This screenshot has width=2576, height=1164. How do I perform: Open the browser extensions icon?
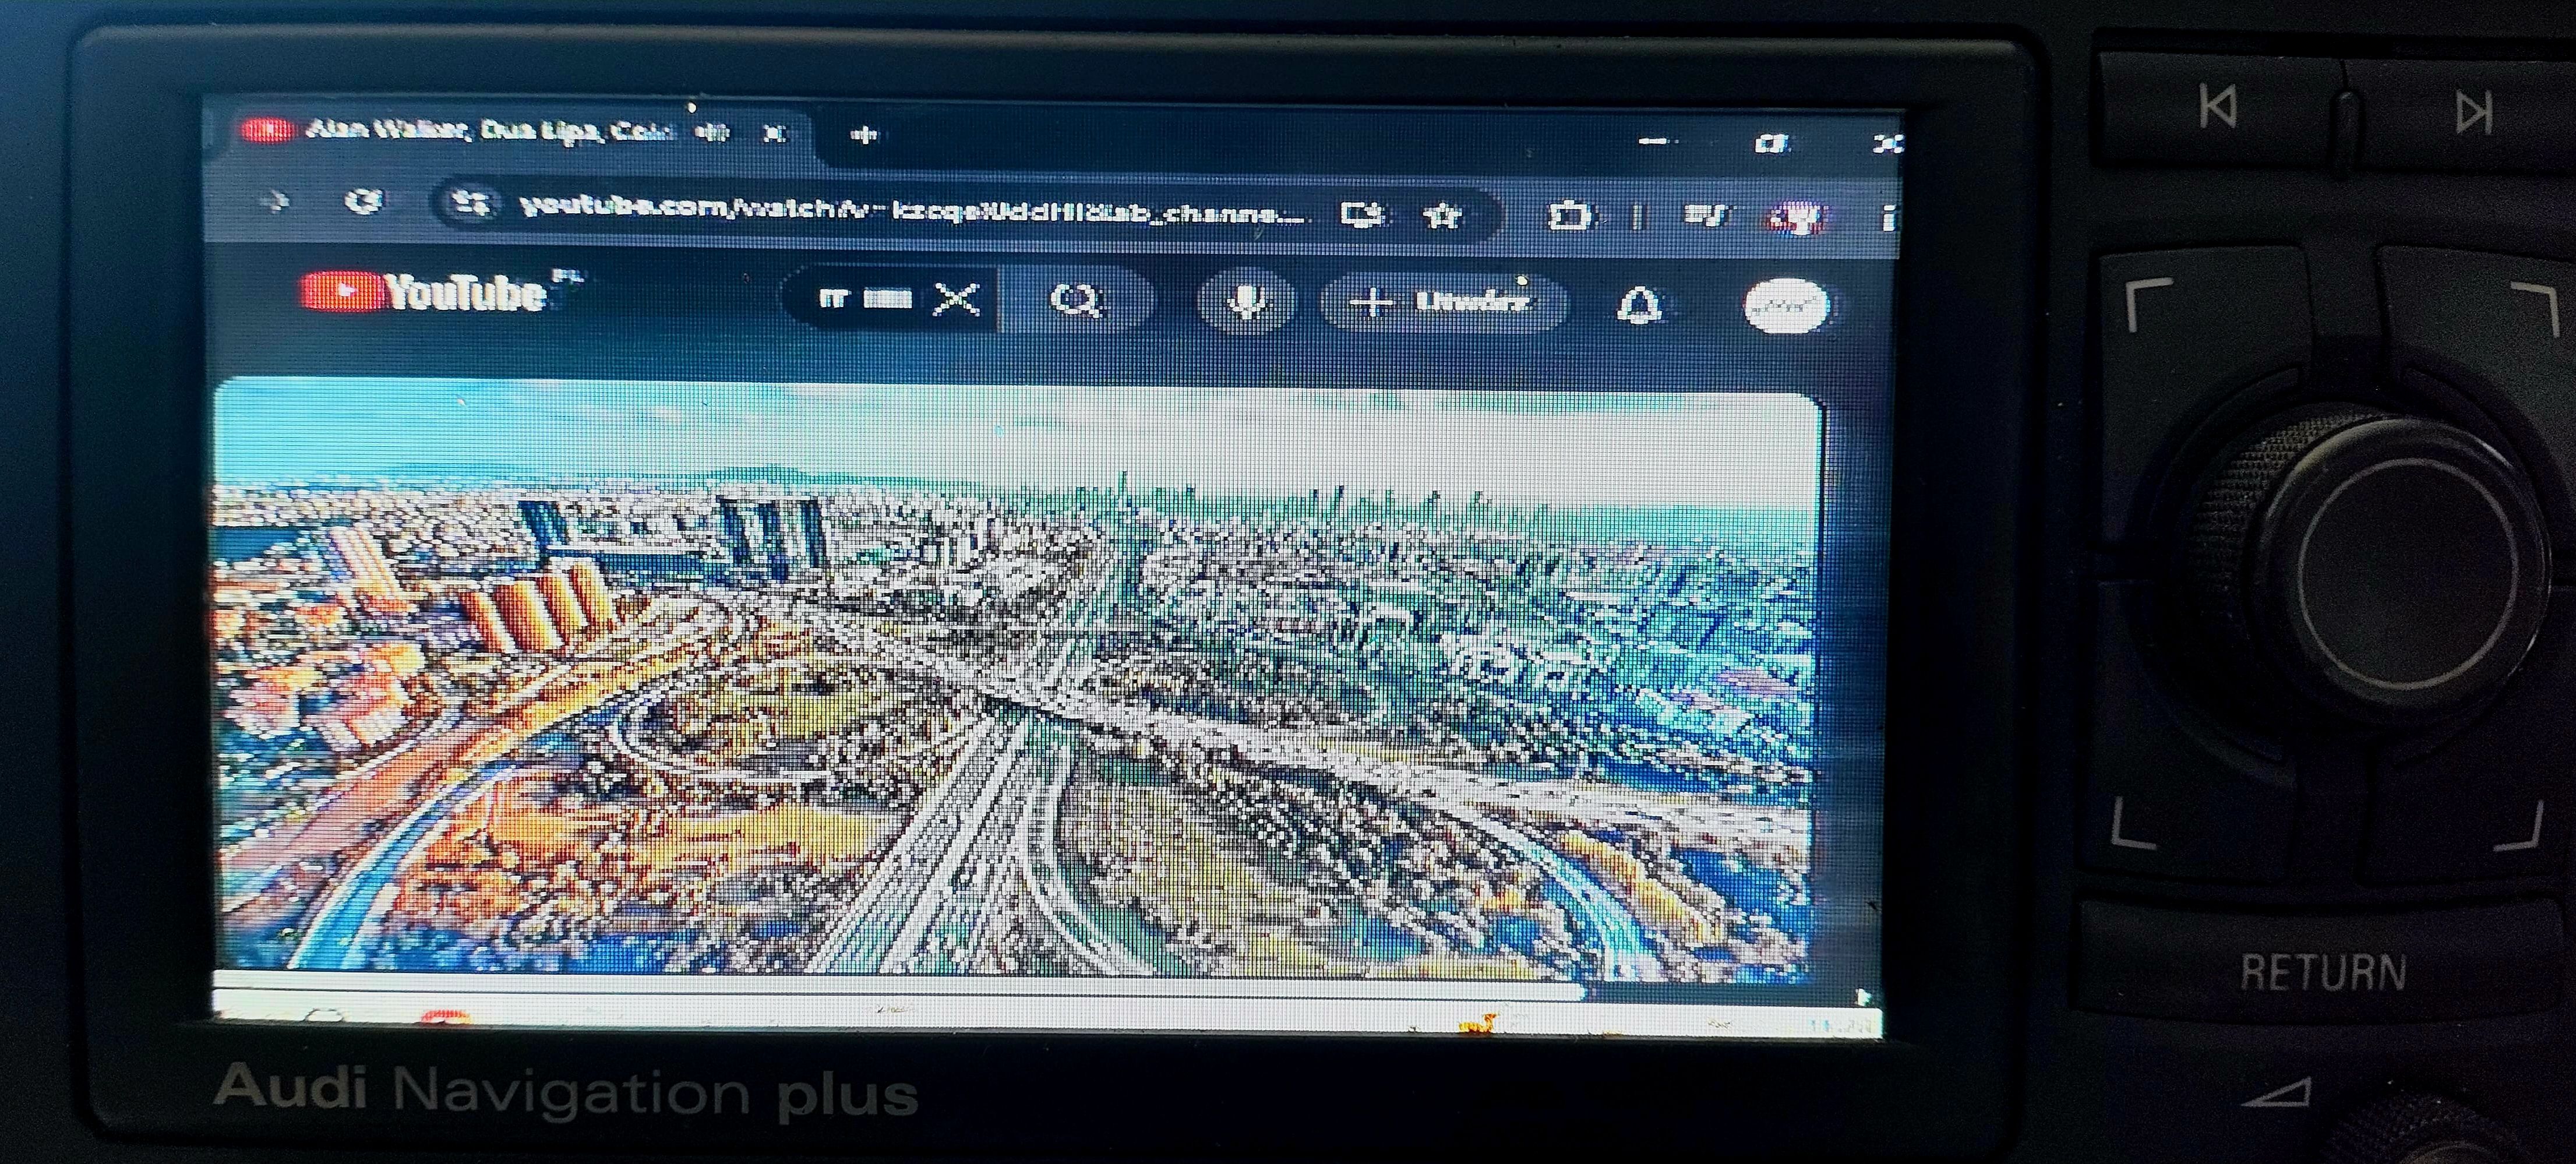(1569, 216)
